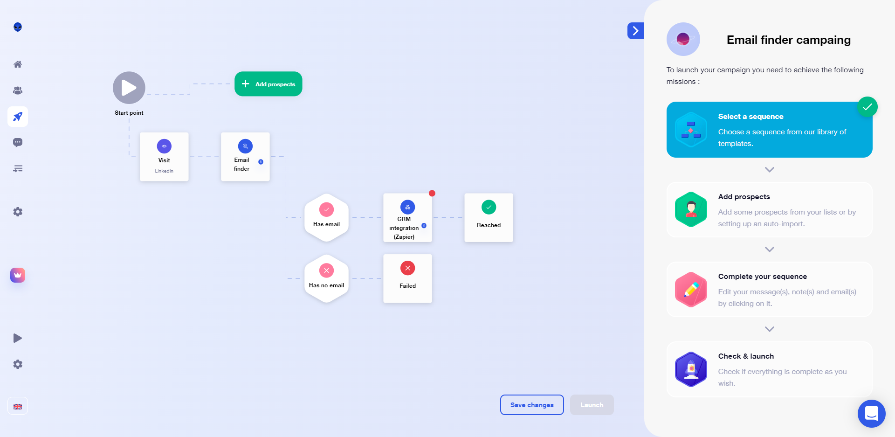Click the Email finder info icon
895x437 pixels.
click(261, 162)
